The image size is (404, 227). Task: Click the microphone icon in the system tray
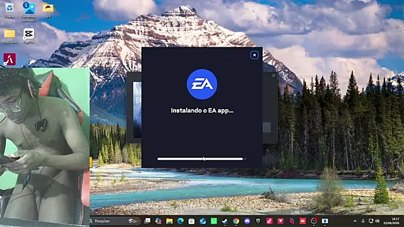363,221
